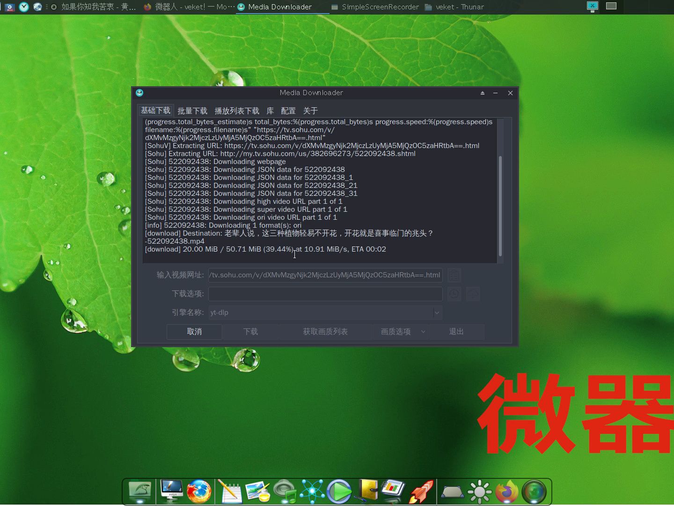This screenshot has height=506, width=674.
Task: Open download options history via the clock icon
Action: coord(454,294)
